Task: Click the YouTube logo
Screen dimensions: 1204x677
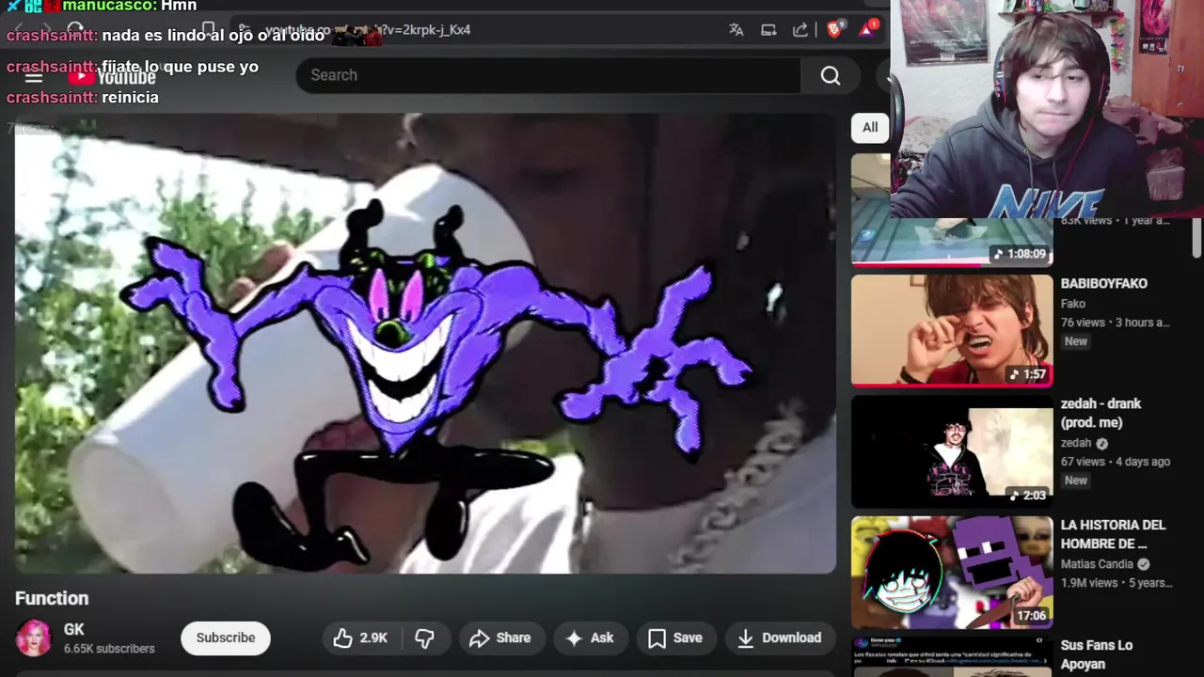Action: [113, 77]
